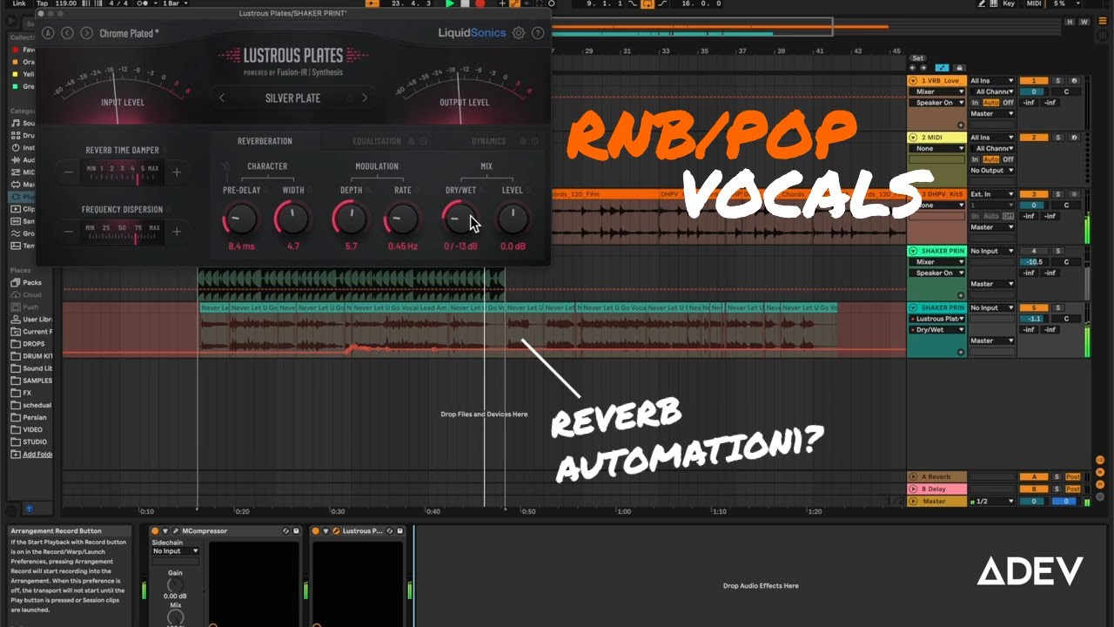Select 2 MIDI track header

[x=936, y=138]
